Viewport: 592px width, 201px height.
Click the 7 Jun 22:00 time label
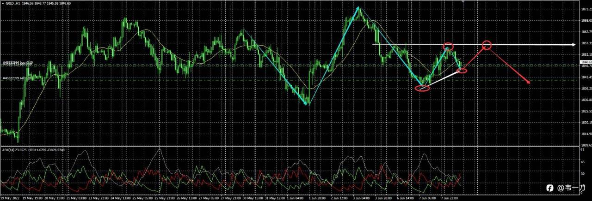[x=450, y=197]
